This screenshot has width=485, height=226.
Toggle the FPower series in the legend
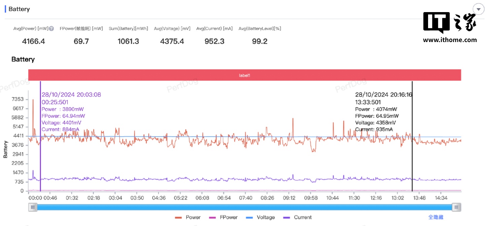224,217
